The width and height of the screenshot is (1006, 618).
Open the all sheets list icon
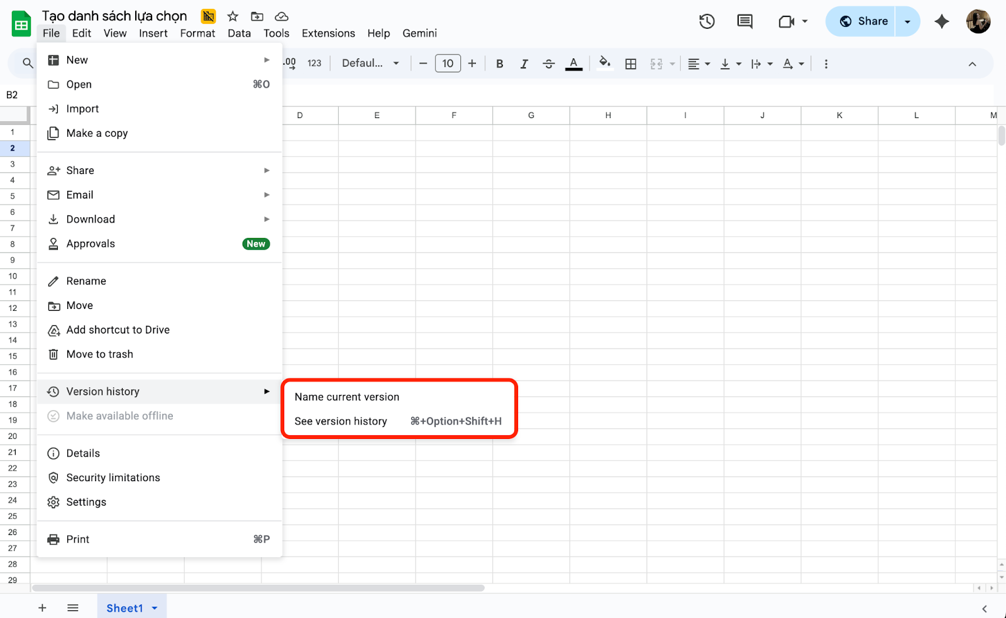73,607
